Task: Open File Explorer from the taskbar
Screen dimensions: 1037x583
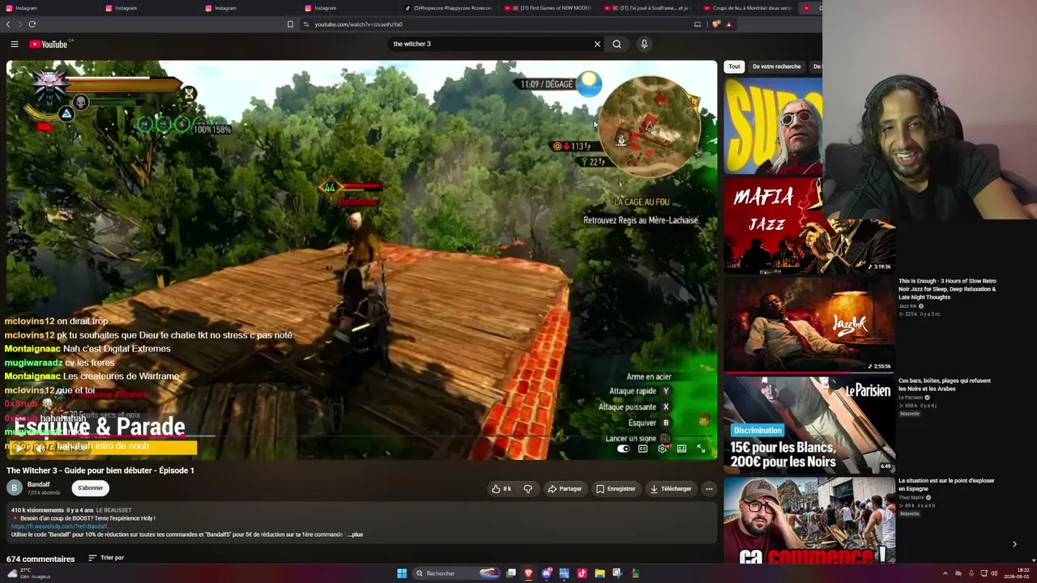Action: [x=600, y=573]
